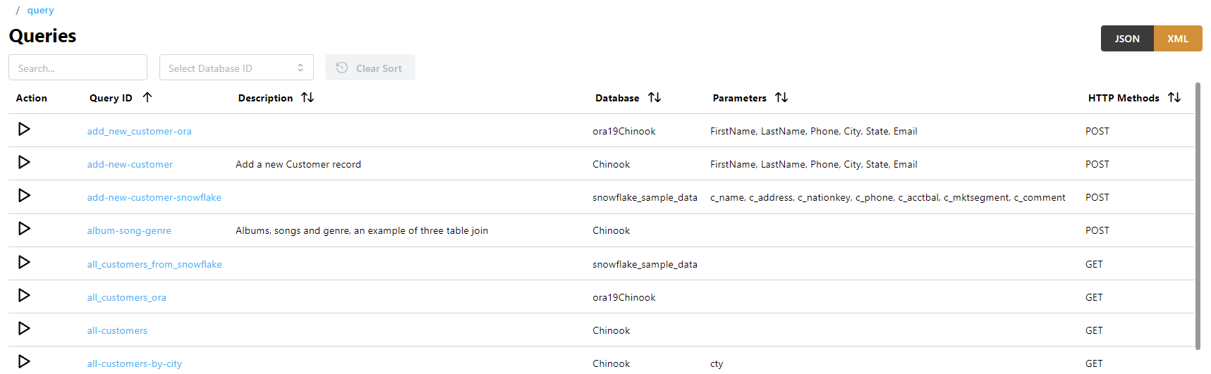Sort the Database column
This screenshot has width=1211, height=374.
655,98
